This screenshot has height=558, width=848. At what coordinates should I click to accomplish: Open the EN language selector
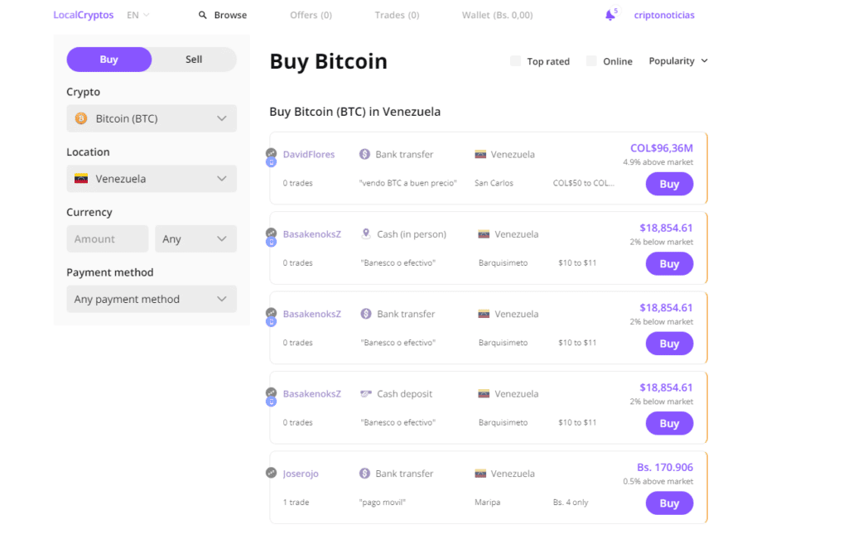[137, 15]
